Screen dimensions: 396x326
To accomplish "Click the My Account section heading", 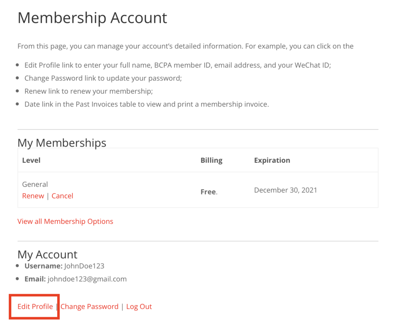I will [48, 255].
